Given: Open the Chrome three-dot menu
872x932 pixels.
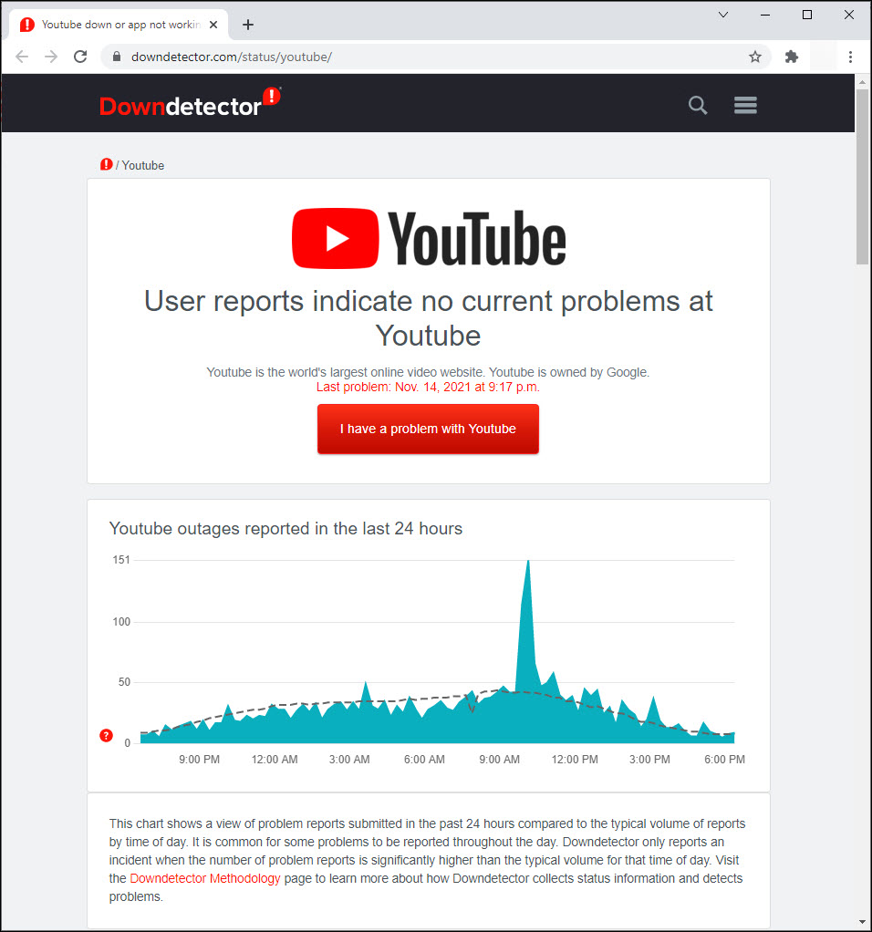Looking at the screenshot, I should (x=850, y=57).
